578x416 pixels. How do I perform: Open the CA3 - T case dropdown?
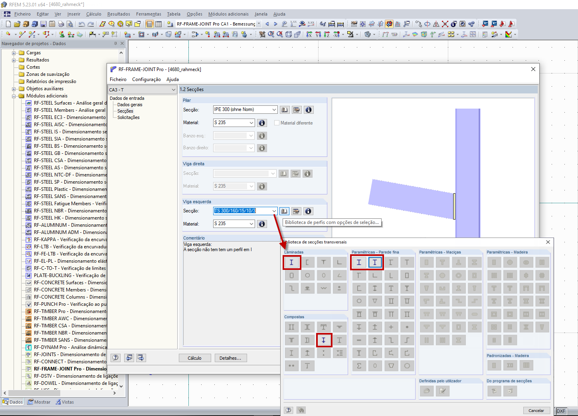(174, 90)
